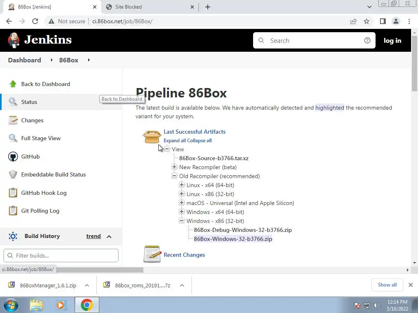Click the search help question mark icon
Screen dimensions: 418x313
[367, 40]
